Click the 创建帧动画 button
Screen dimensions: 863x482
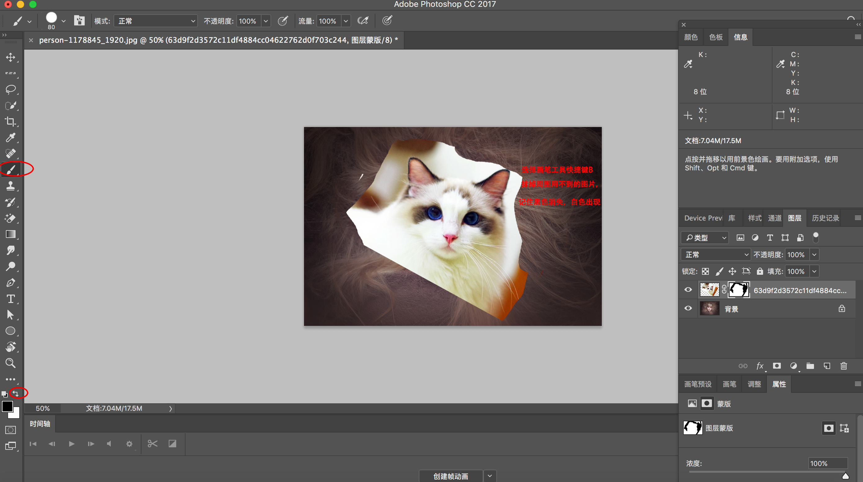point(451,476)
